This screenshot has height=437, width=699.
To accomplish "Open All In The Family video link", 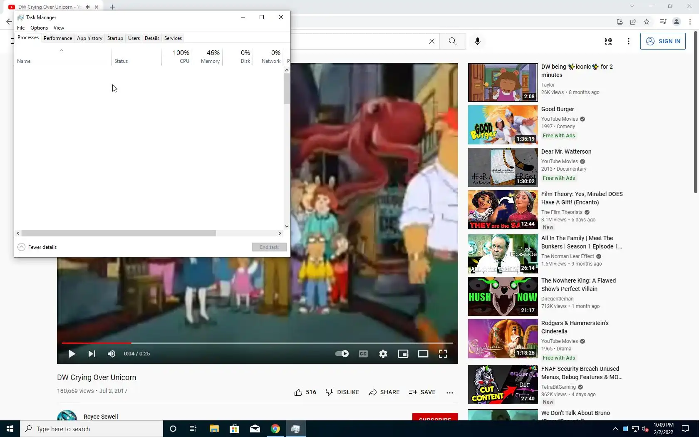I will [x=582, y=242].
